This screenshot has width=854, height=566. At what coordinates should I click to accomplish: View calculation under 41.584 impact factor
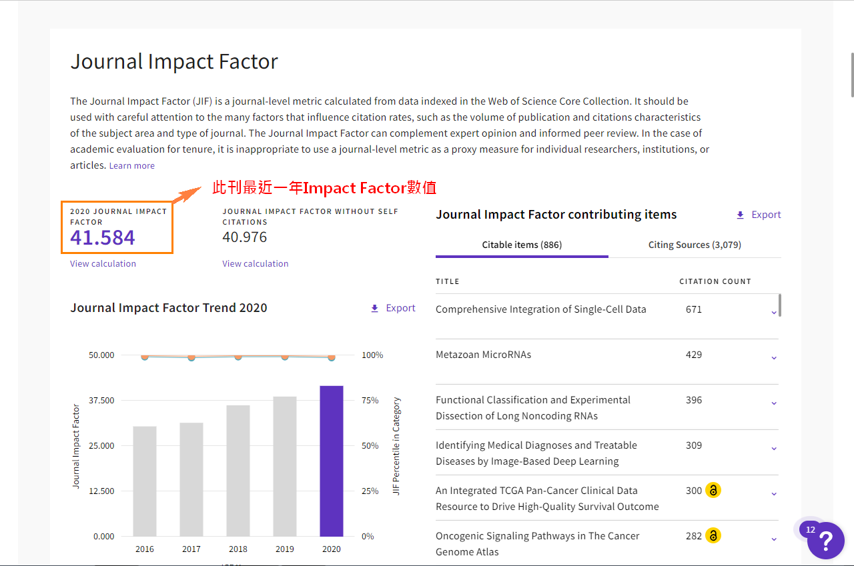point(103,263)
